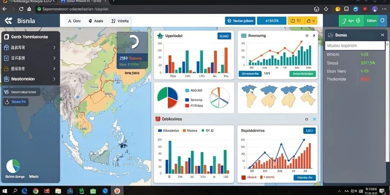Screen dimensions: 390x195
Task: Click the Sloas sidebar chip
Action: click(15, 102)
